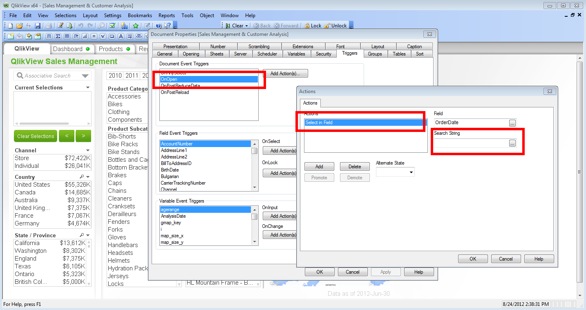The width and height of the screenshot is (586, 310).
Task: Click the Add Sheet icon in the design toolbar
Action: coord(11,36)
